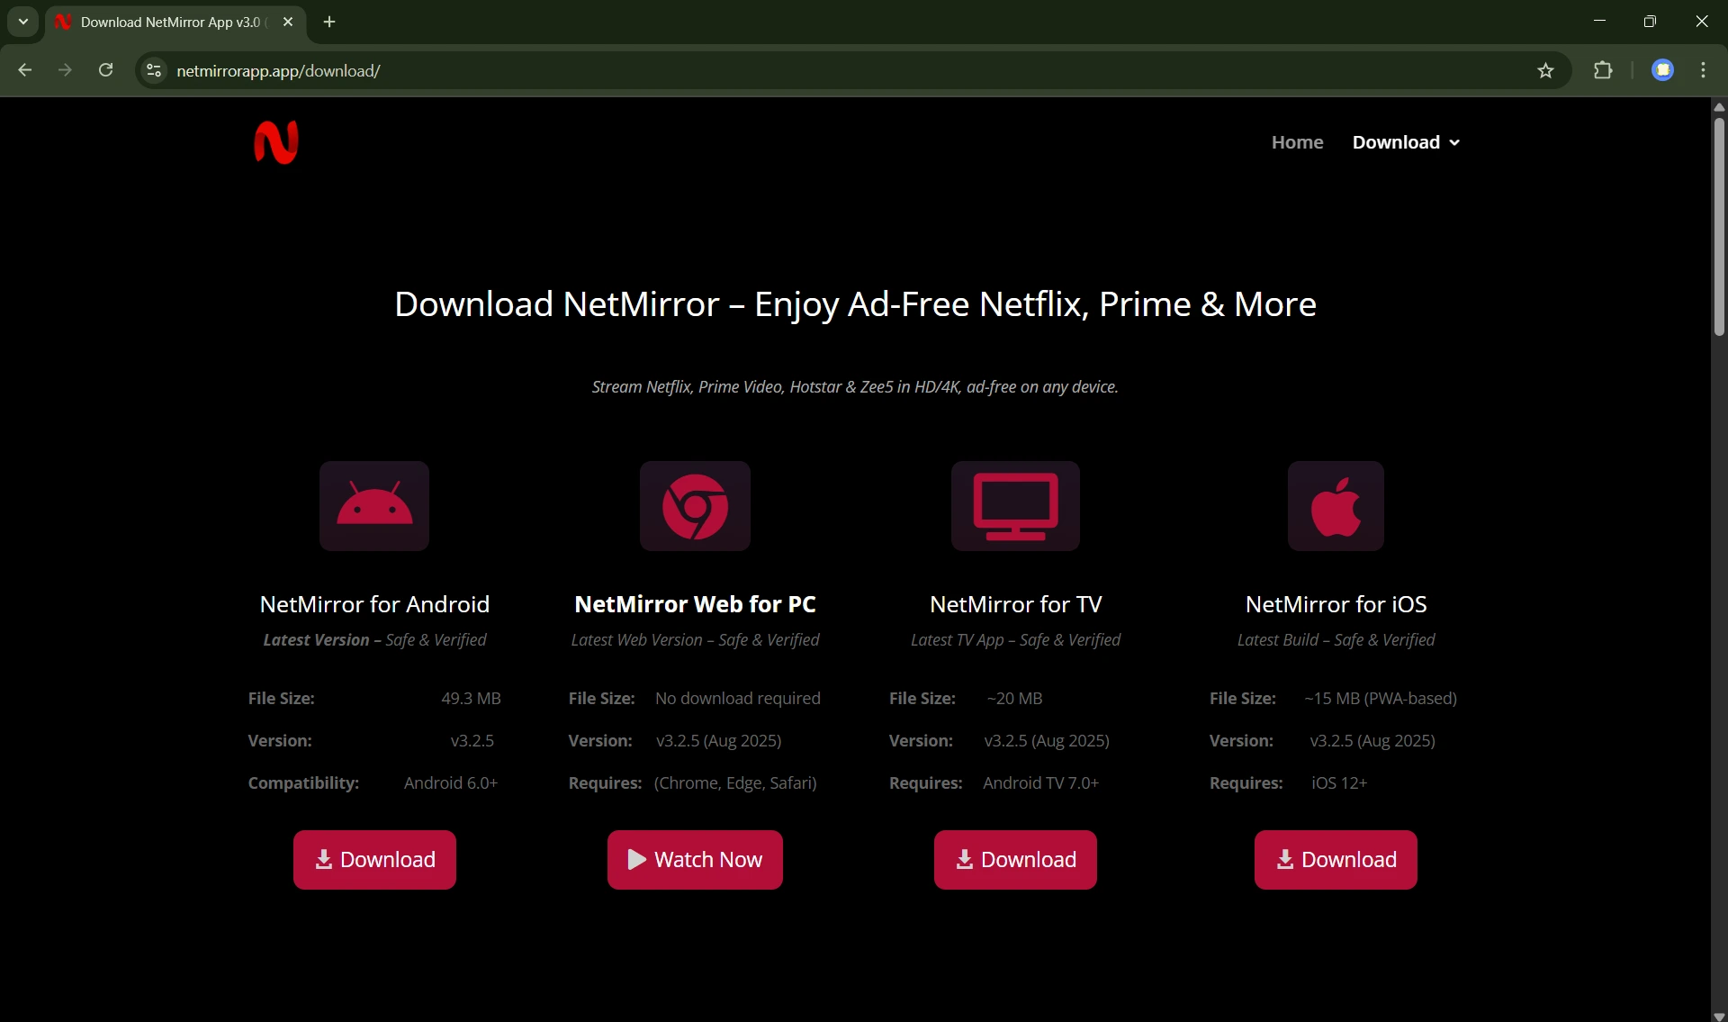Click the browser forward arrow

pos(65,70)
